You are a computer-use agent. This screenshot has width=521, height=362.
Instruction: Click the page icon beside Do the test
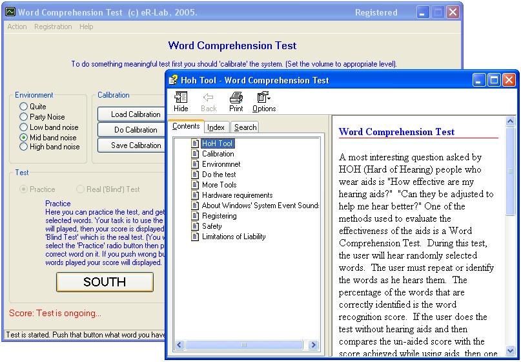point(195,175)
